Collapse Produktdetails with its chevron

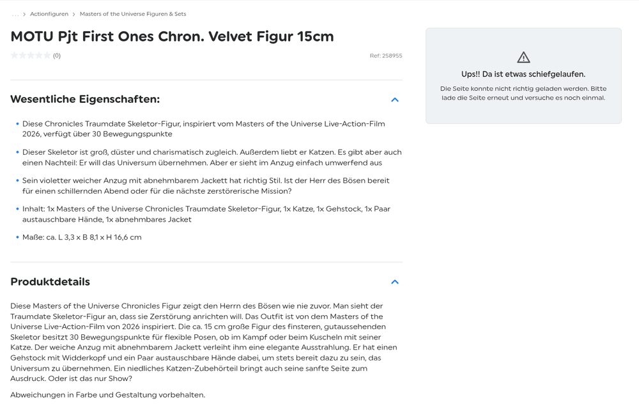pyautogui.click(x=394, y=282)
